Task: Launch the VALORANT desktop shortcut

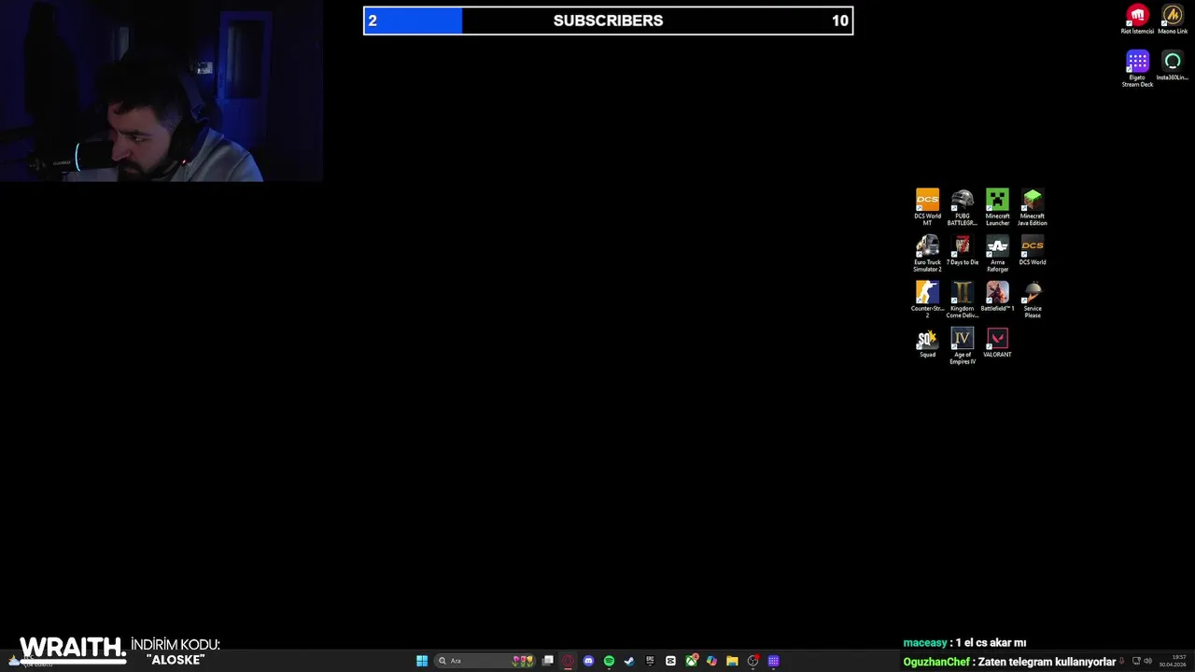Action: (997, 343)
